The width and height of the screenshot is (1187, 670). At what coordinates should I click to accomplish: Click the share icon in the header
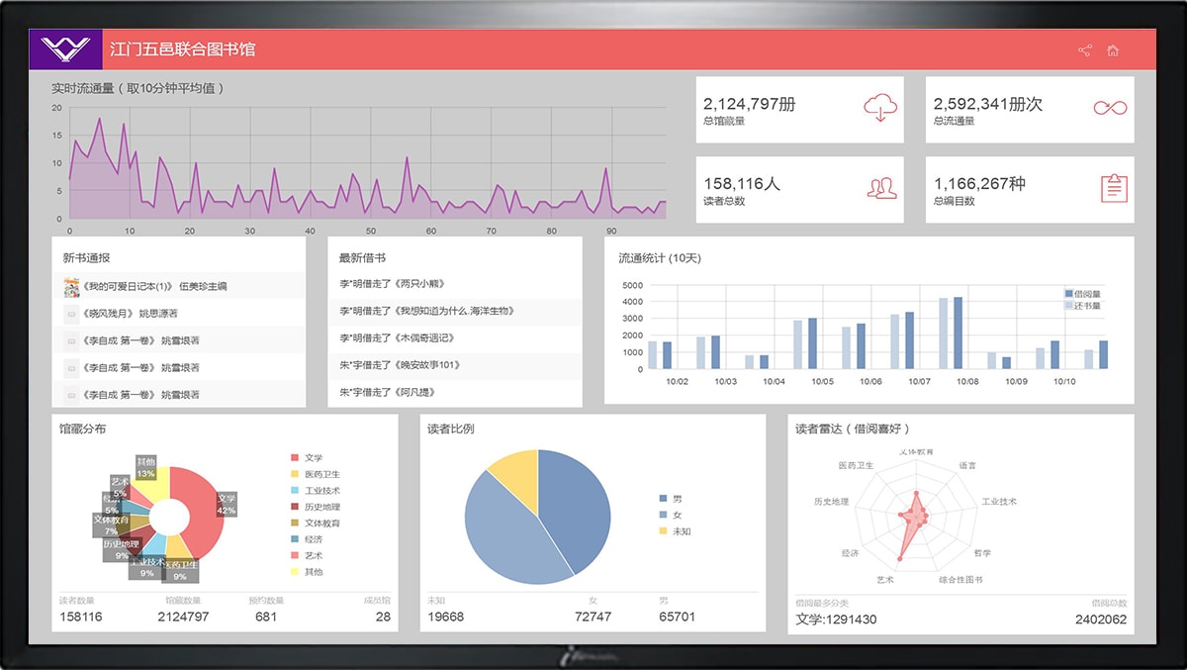point(1085,50)
